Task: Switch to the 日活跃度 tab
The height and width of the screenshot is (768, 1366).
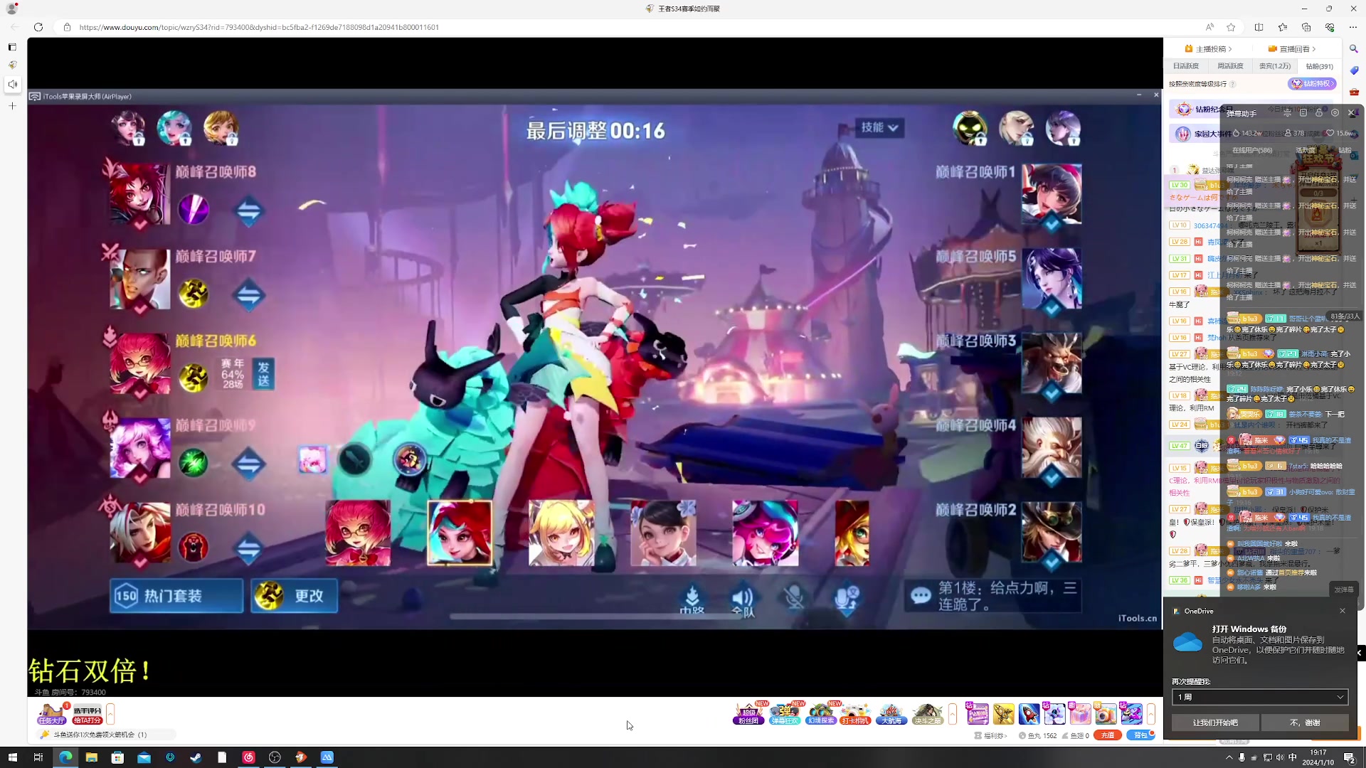Action: [x=1185, y=66]
